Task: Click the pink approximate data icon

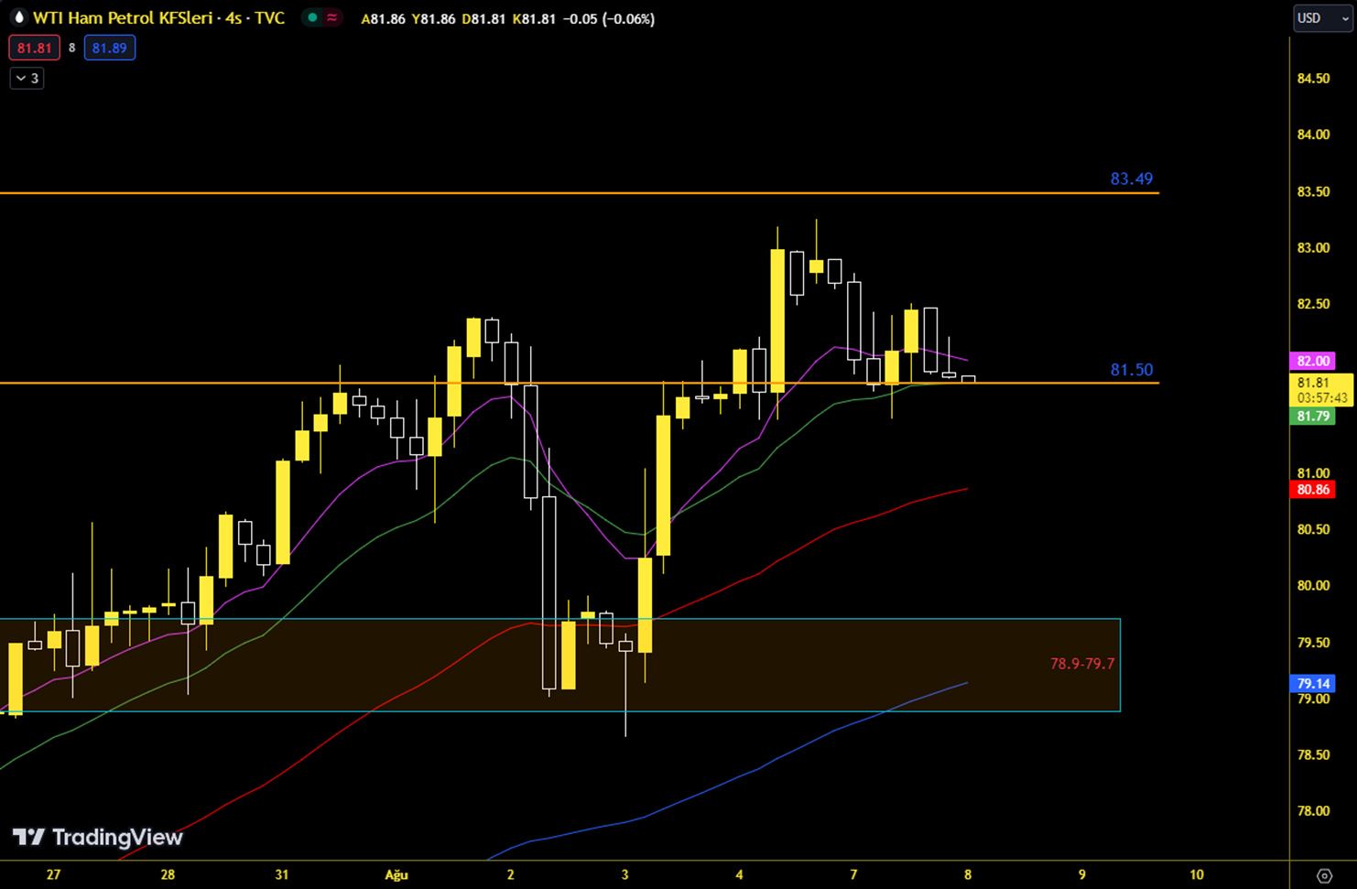Action: pyautogui.click(x=332, y=17)
